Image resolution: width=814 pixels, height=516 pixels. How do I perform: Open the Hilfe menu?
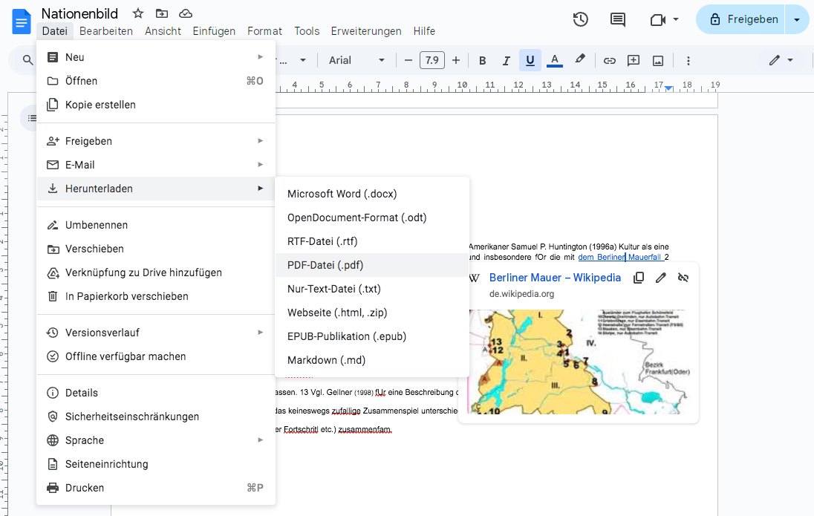click(424, 31)
